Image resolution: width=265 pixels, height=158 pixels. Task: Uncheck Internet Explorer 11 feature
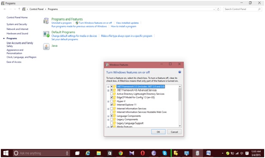pos(111,104)
